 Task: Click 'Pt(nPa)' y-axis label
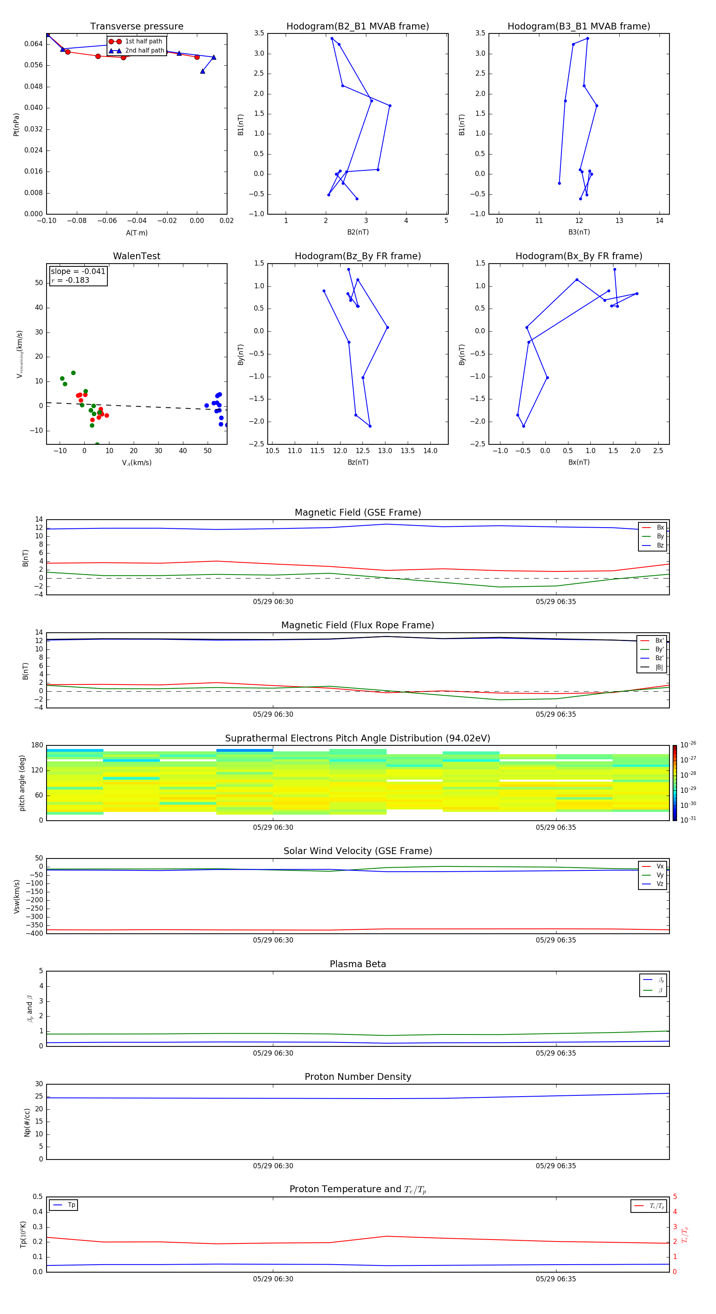point(16,124)
